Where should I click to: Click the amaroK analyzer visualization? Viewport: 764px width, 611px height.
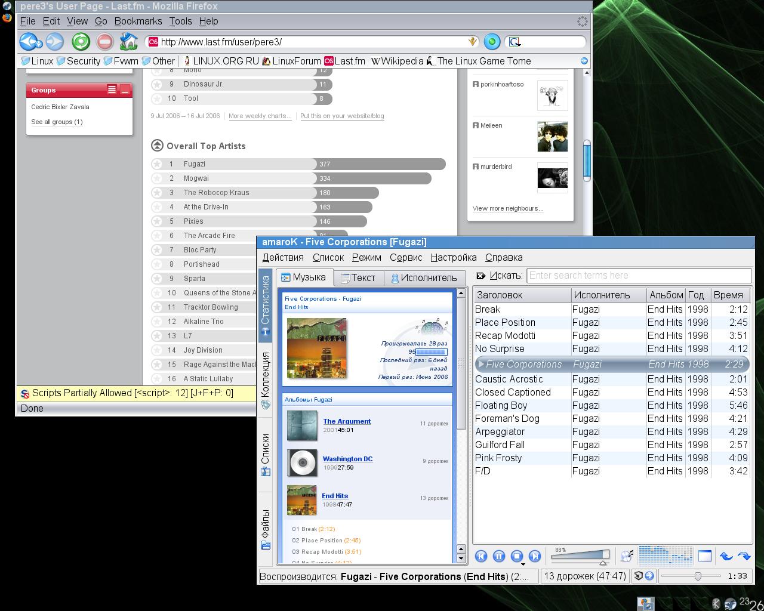click(666, 556)
